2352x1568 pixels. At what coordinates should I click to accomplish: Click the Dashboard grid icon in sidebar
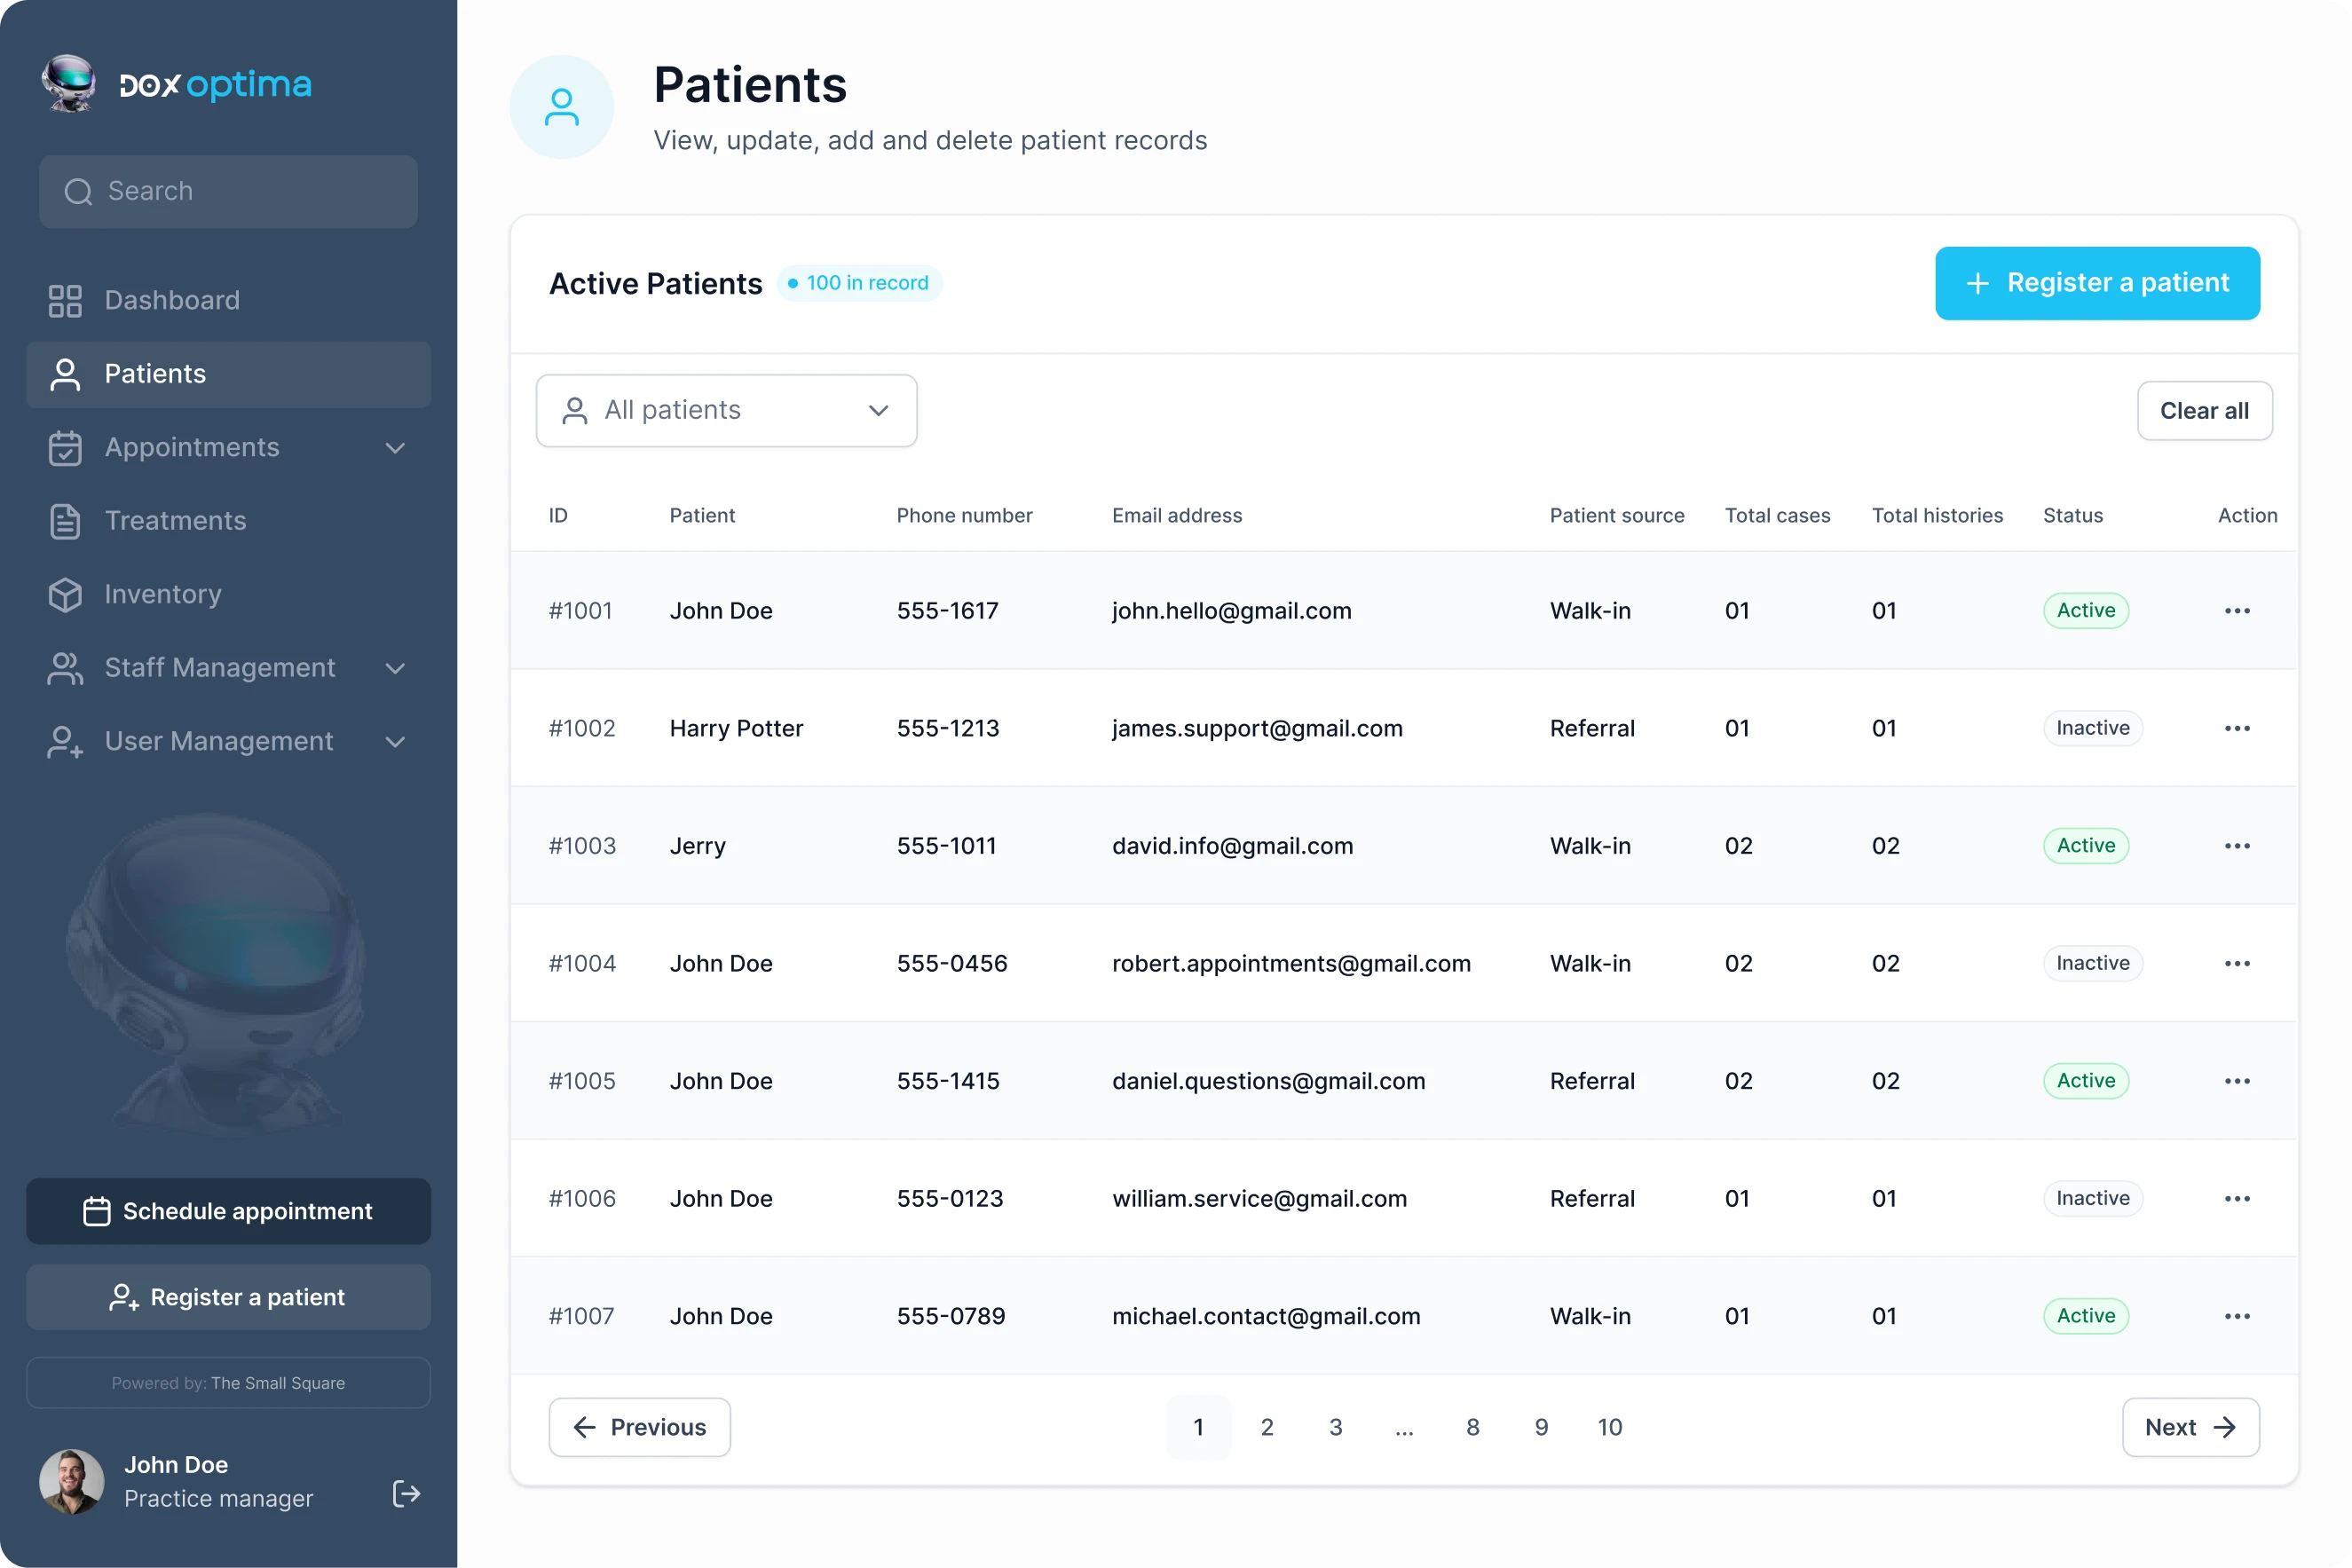pos(65,301)
